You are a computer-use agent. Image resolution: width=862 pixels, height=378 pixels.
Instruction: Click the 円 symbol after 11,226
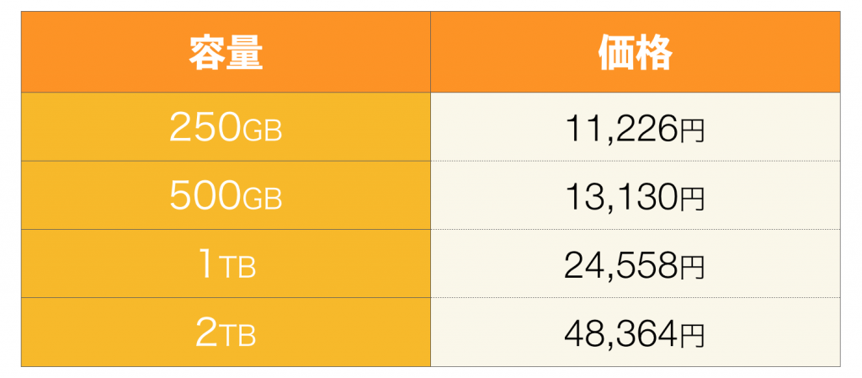[x=692, y=132]
